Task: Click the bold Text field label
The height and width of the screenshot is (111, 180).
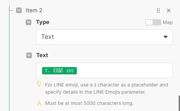Action: (x=42, y=55)
